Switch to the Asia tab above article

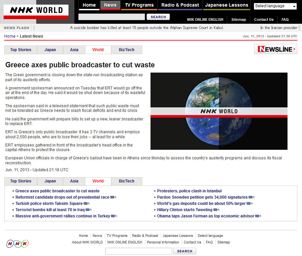tap(74, 50)
